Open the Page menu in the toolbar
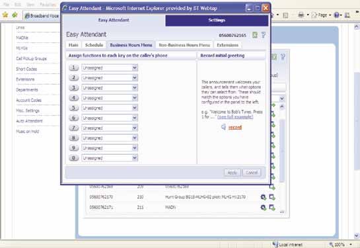This screenshot has height=248, width=360. (x=320, y=15)
